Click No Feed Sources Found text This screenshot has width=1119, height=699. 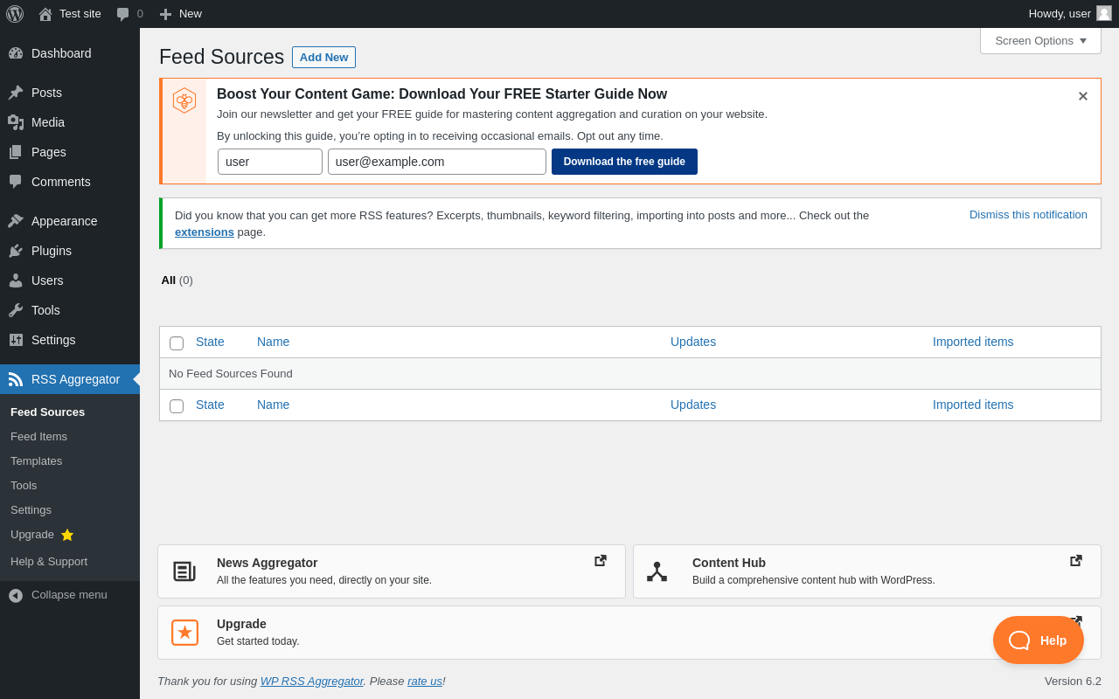pyautogui.click(x=231, y=373)
